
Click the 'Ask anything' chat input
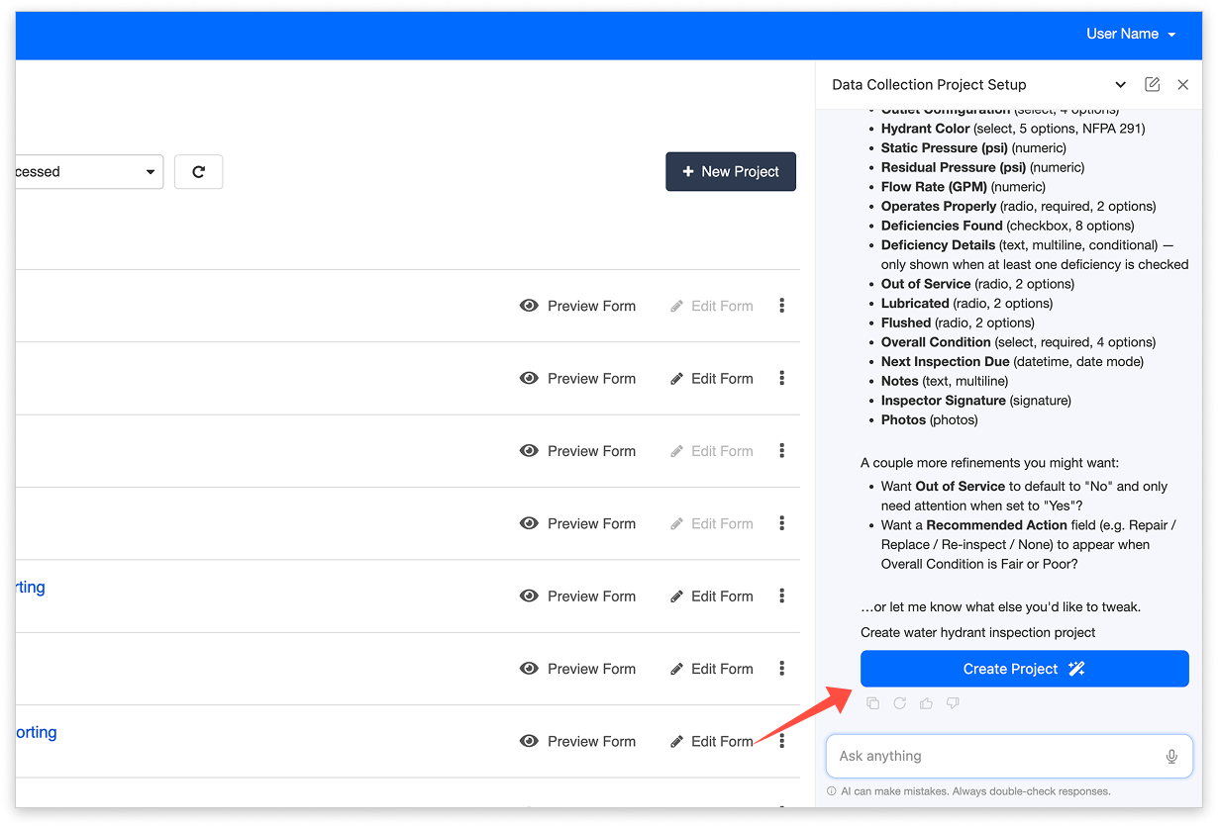(x=1009, y=756)
